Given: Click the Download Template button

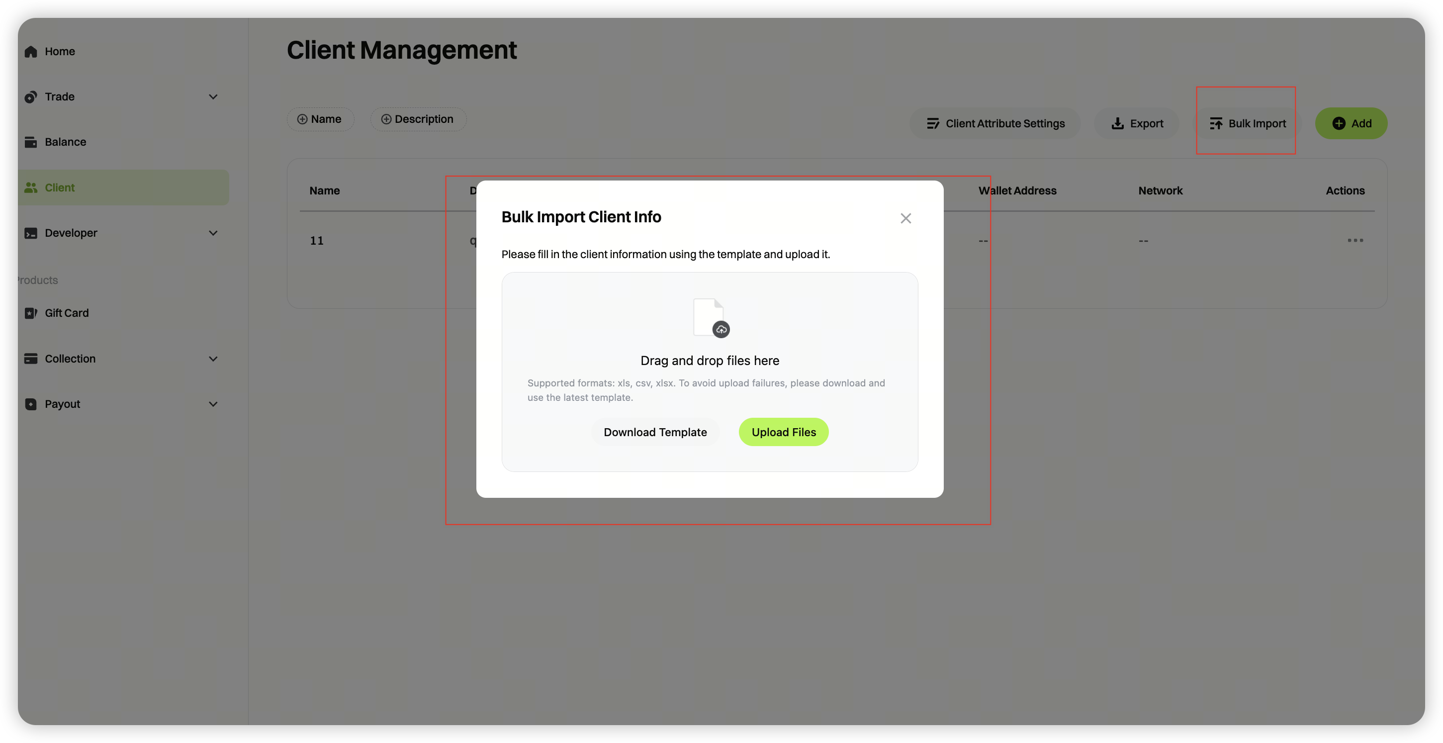Looking at the screenshot, I should tap(655, 432).
